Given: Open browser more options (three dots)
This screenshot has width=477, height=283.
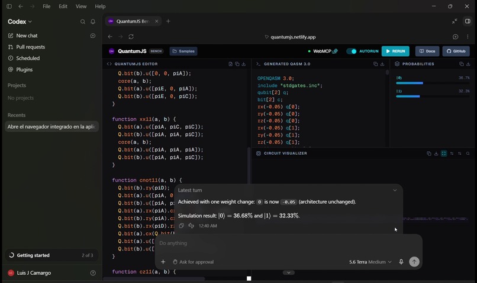Looking at the screenshot, I should click(x=468, y=37).
